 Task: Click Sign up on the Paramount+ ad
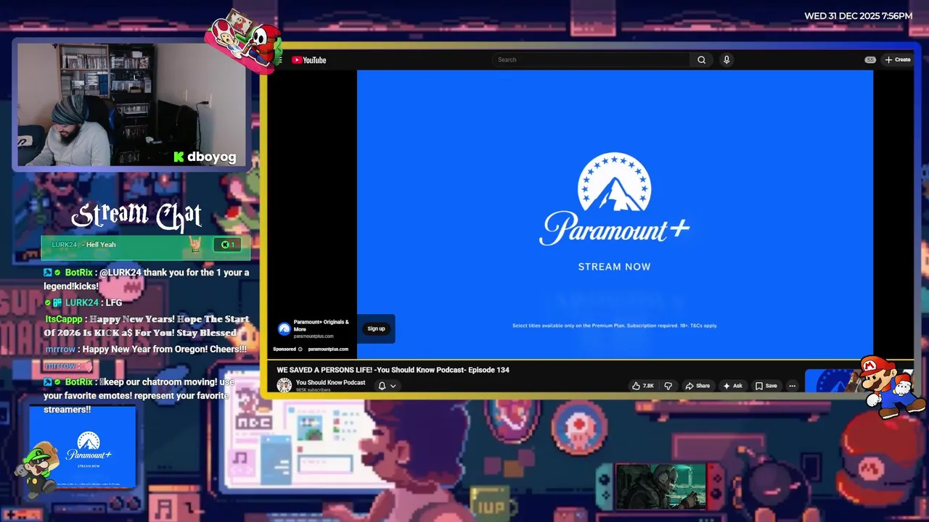376,328
